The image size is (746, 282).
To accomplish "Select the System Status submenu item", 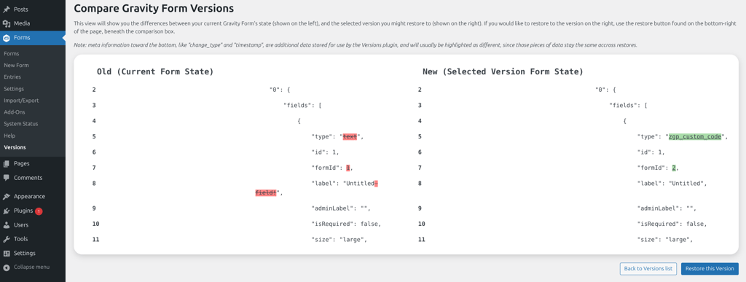I will pos(20,124).
